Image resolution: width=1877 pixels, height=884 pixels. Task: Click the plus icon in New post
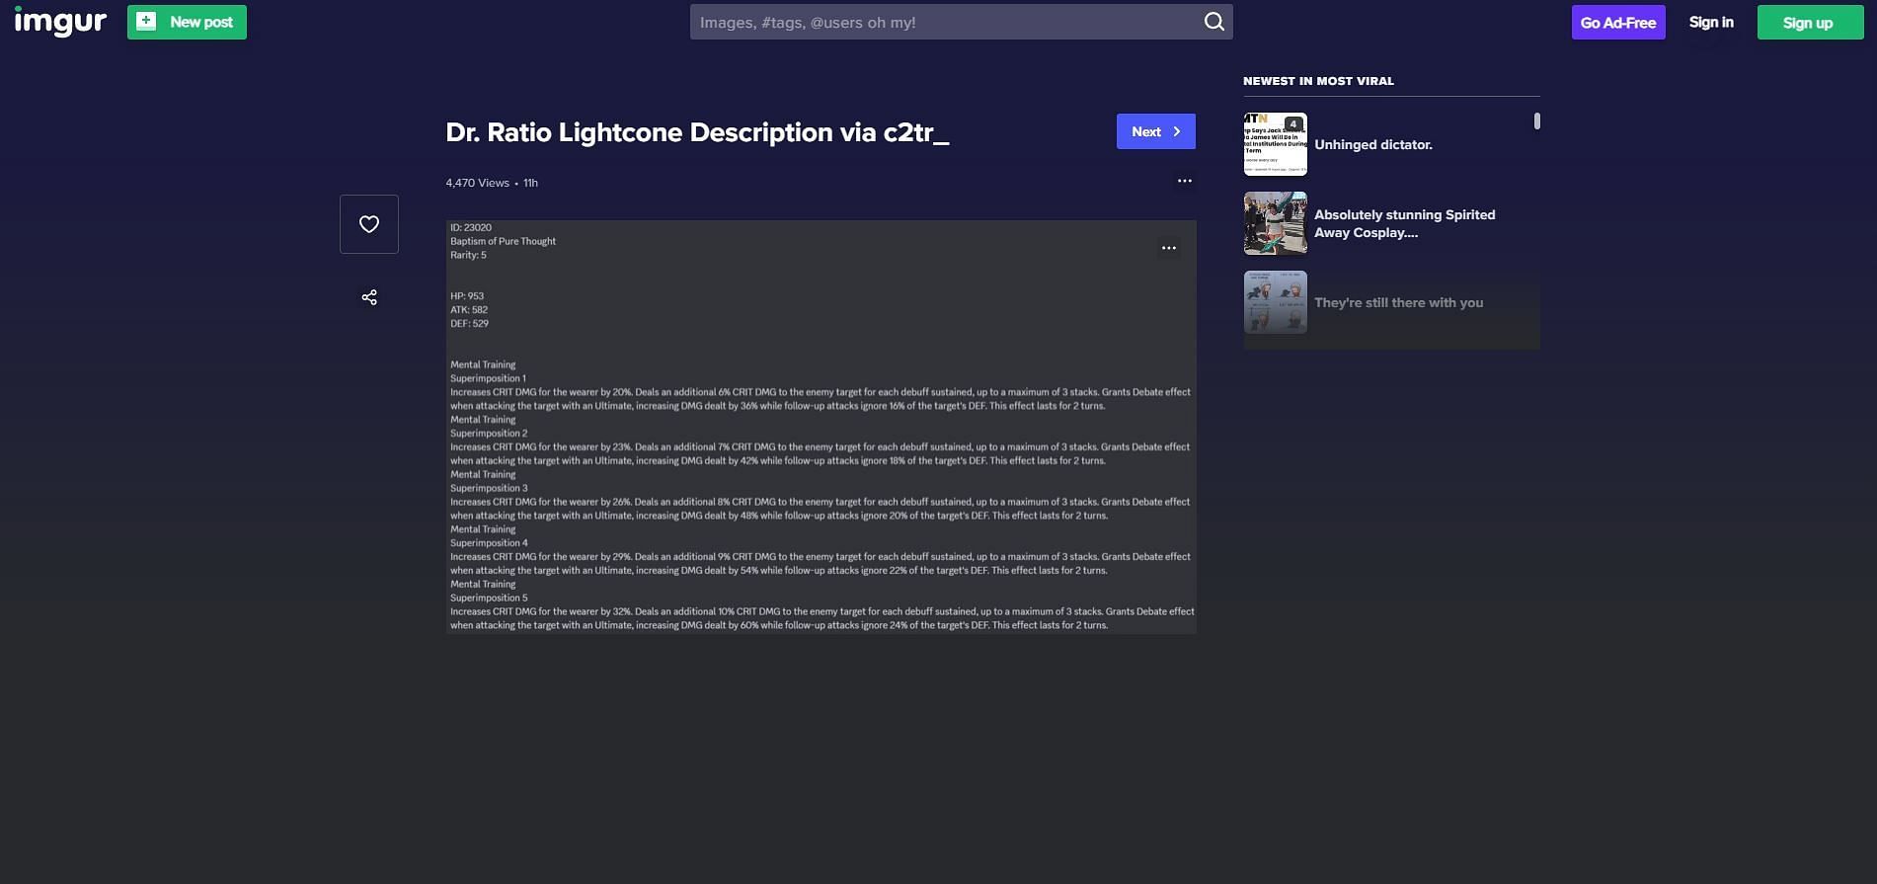(146, 21)
